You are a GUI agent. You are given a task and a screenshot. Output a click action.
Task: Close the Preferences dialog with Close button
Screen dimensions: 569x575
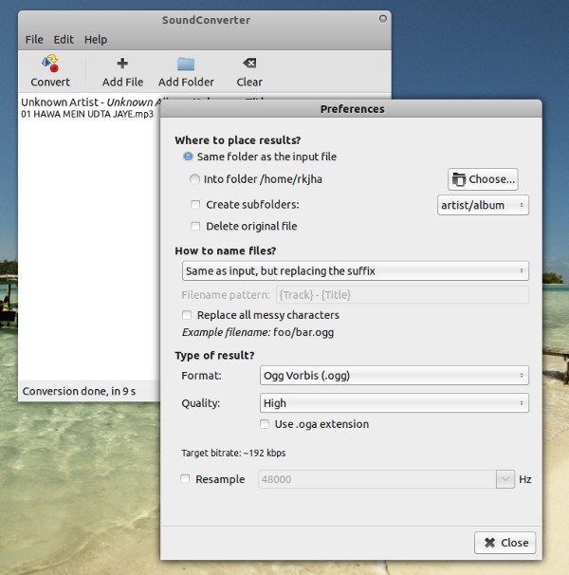pos(505,543)
